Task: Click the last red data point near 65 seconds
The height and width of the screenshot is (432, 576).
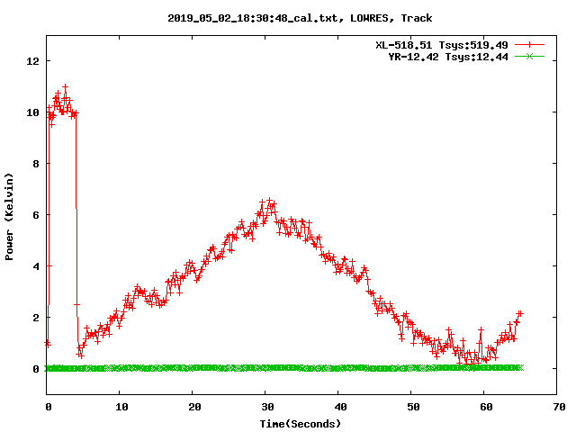Action: click(520, 313)
